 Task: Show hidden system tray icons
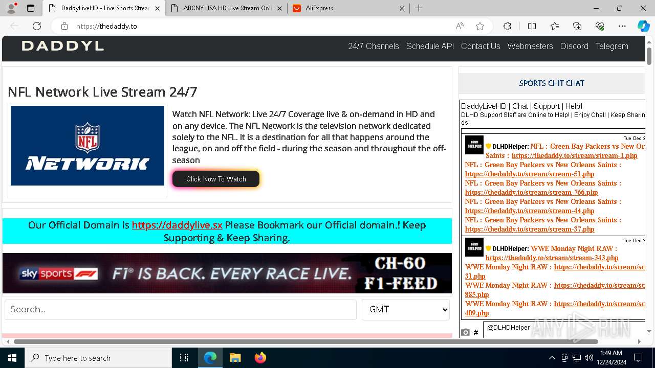pyautogui.click(x=552, y=358)
